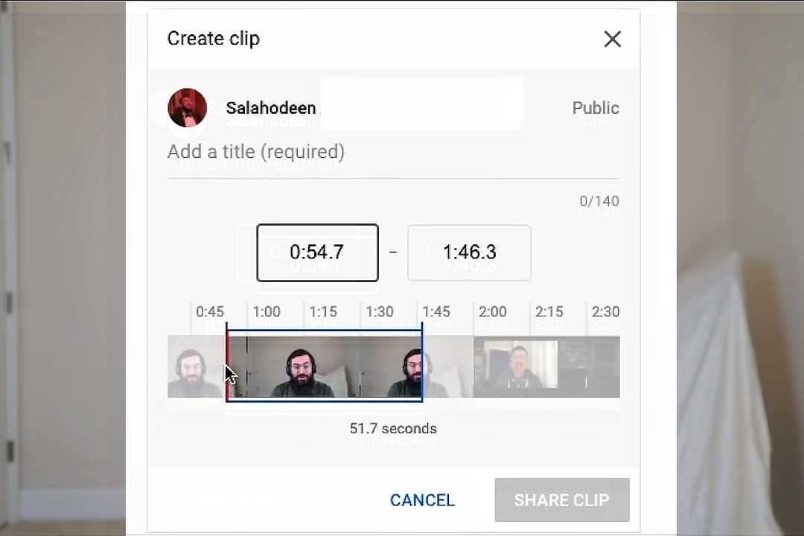Click the 0:45 timeline marker
This screenshot has height=536, width=804.
tap(210, 312)
